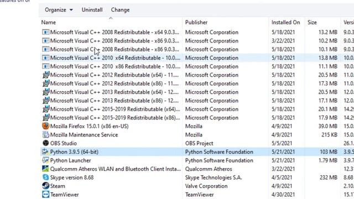Click Qualcomm Atheros publisher cell
This screenshot has width=354, height=199.
tap(209, 169)
